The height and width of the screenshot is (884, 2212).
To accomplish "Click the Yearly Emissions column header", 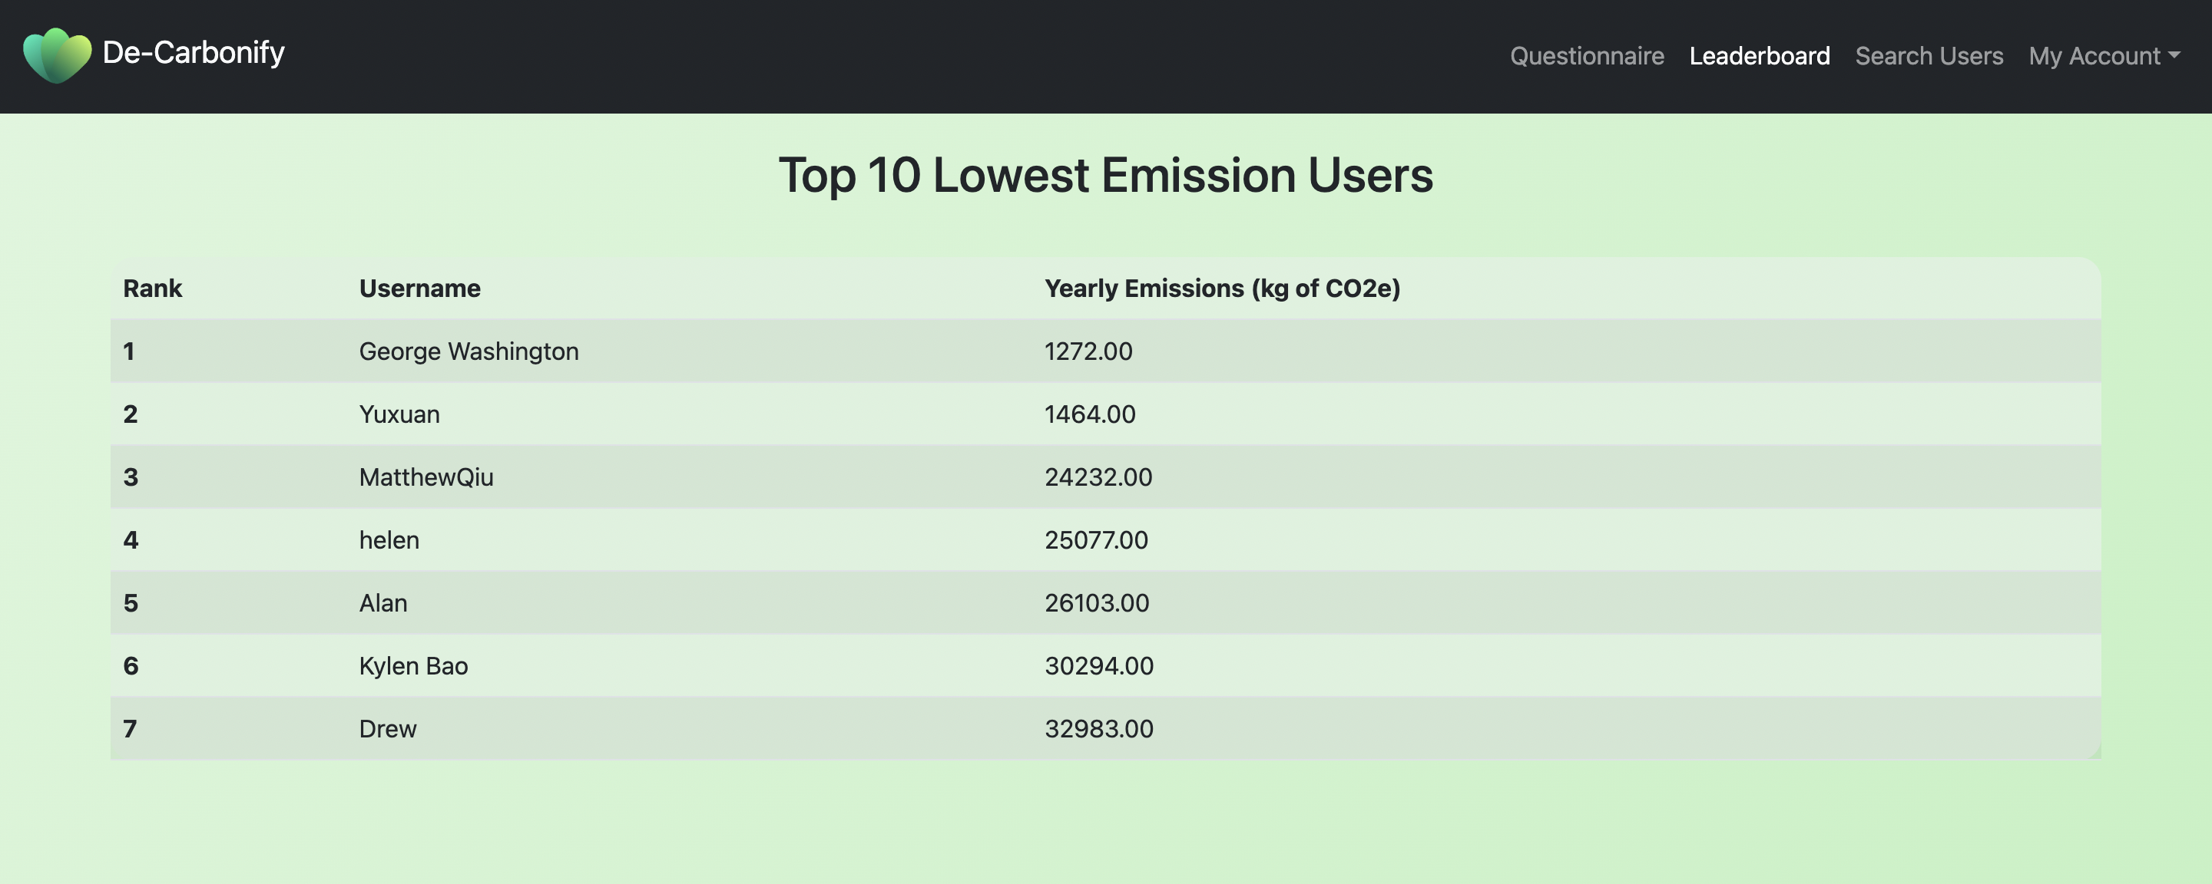I will (1221, 289).
